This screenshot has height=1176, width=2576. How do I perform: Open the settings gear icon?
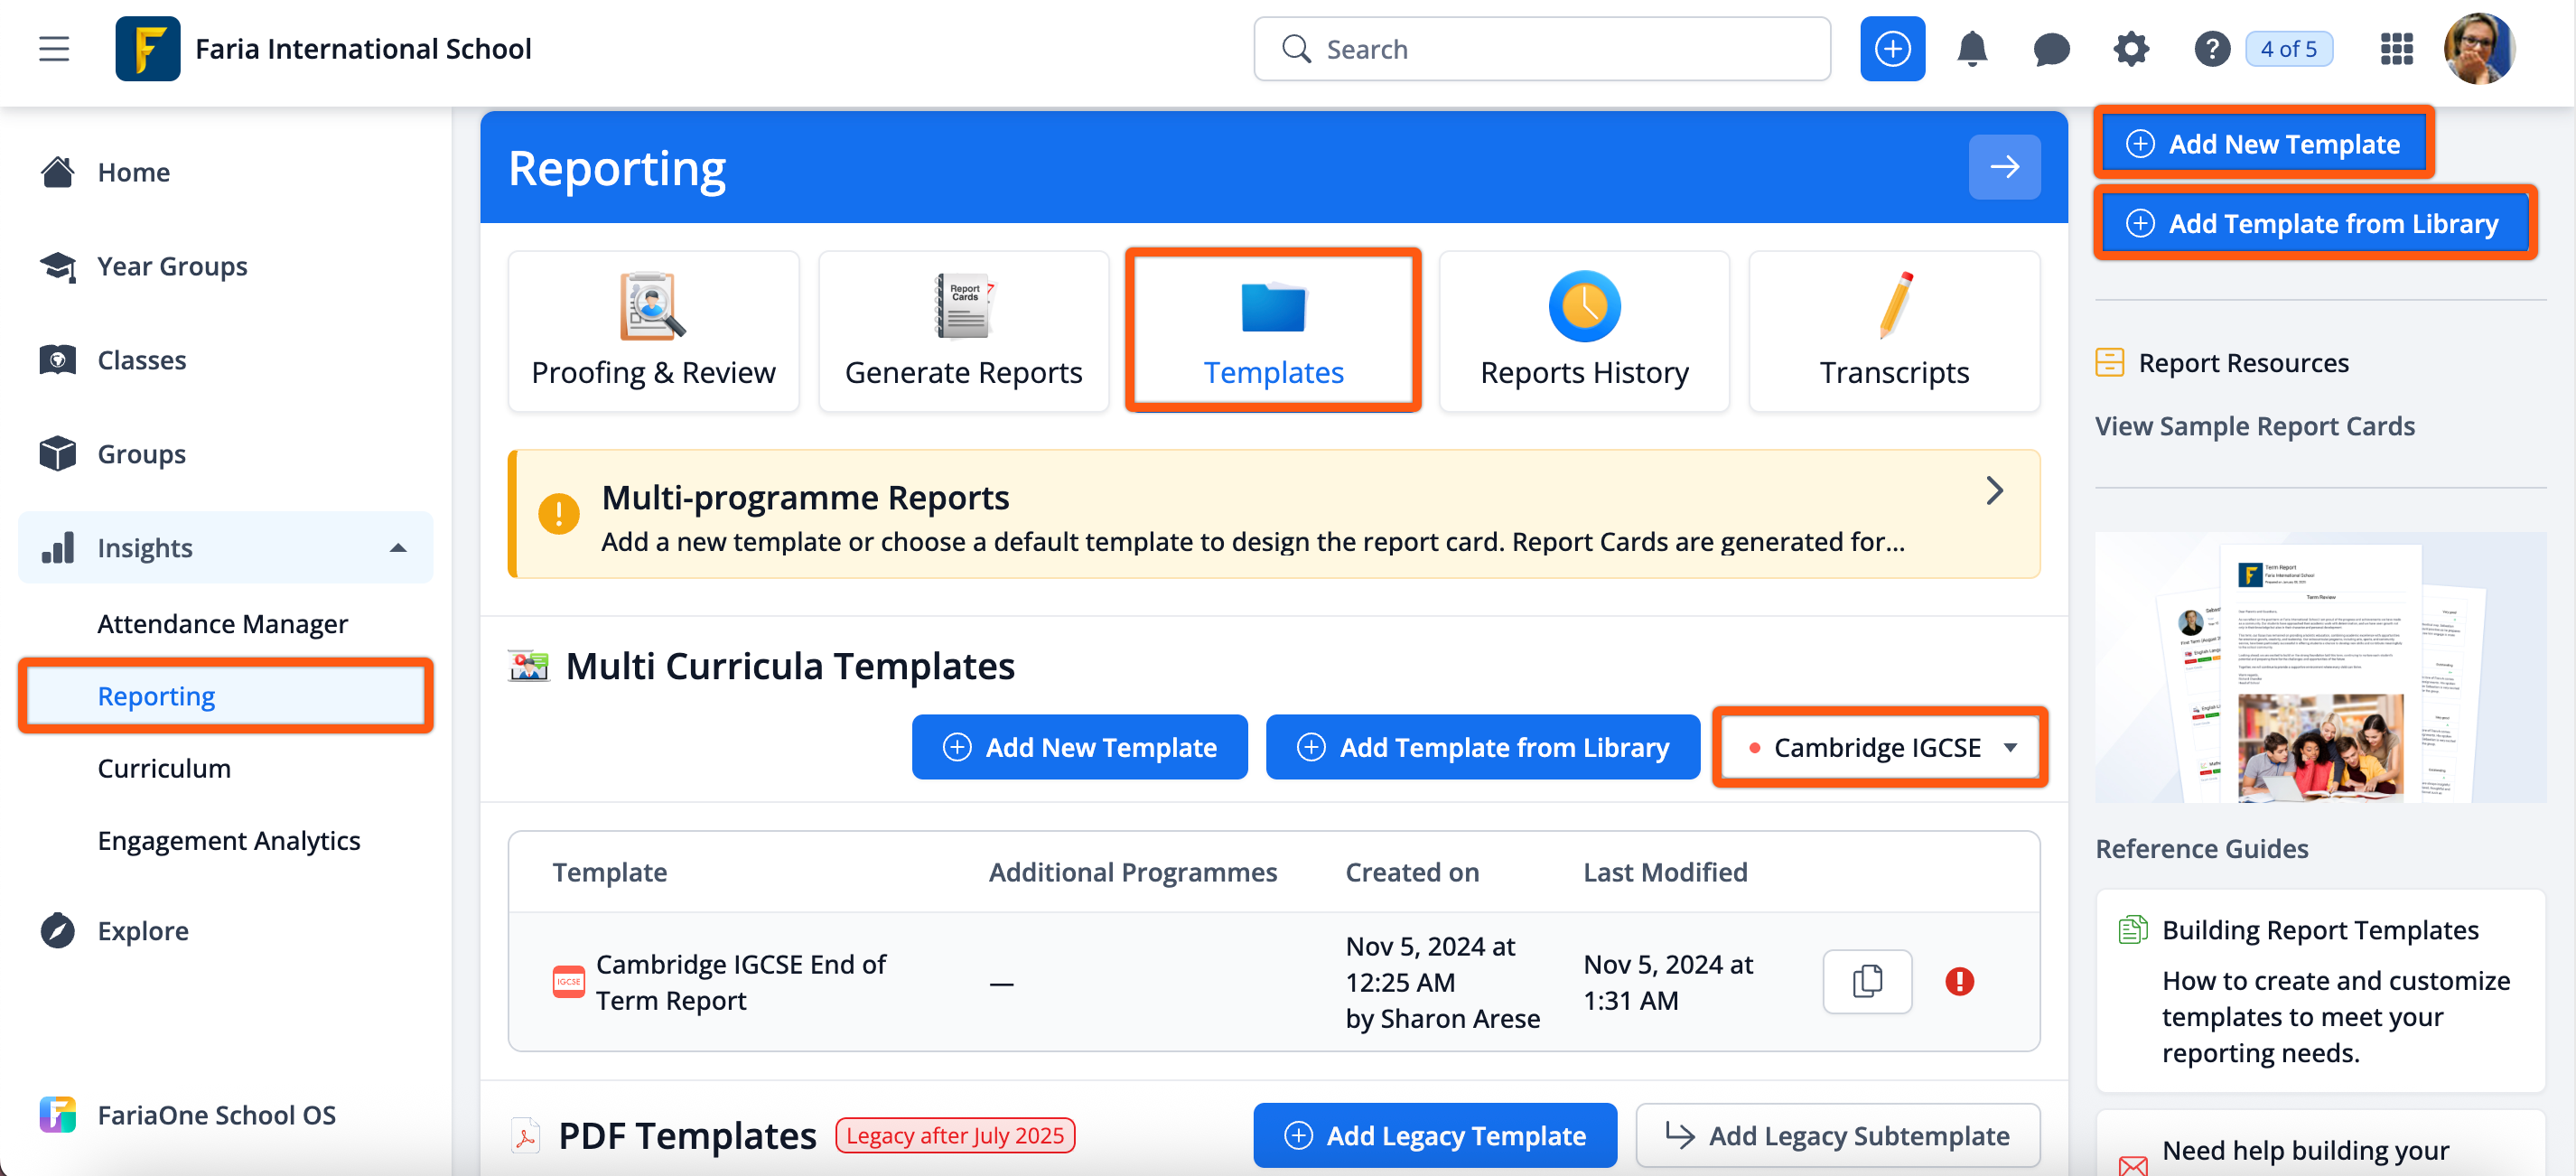[x=2130, y=49]
